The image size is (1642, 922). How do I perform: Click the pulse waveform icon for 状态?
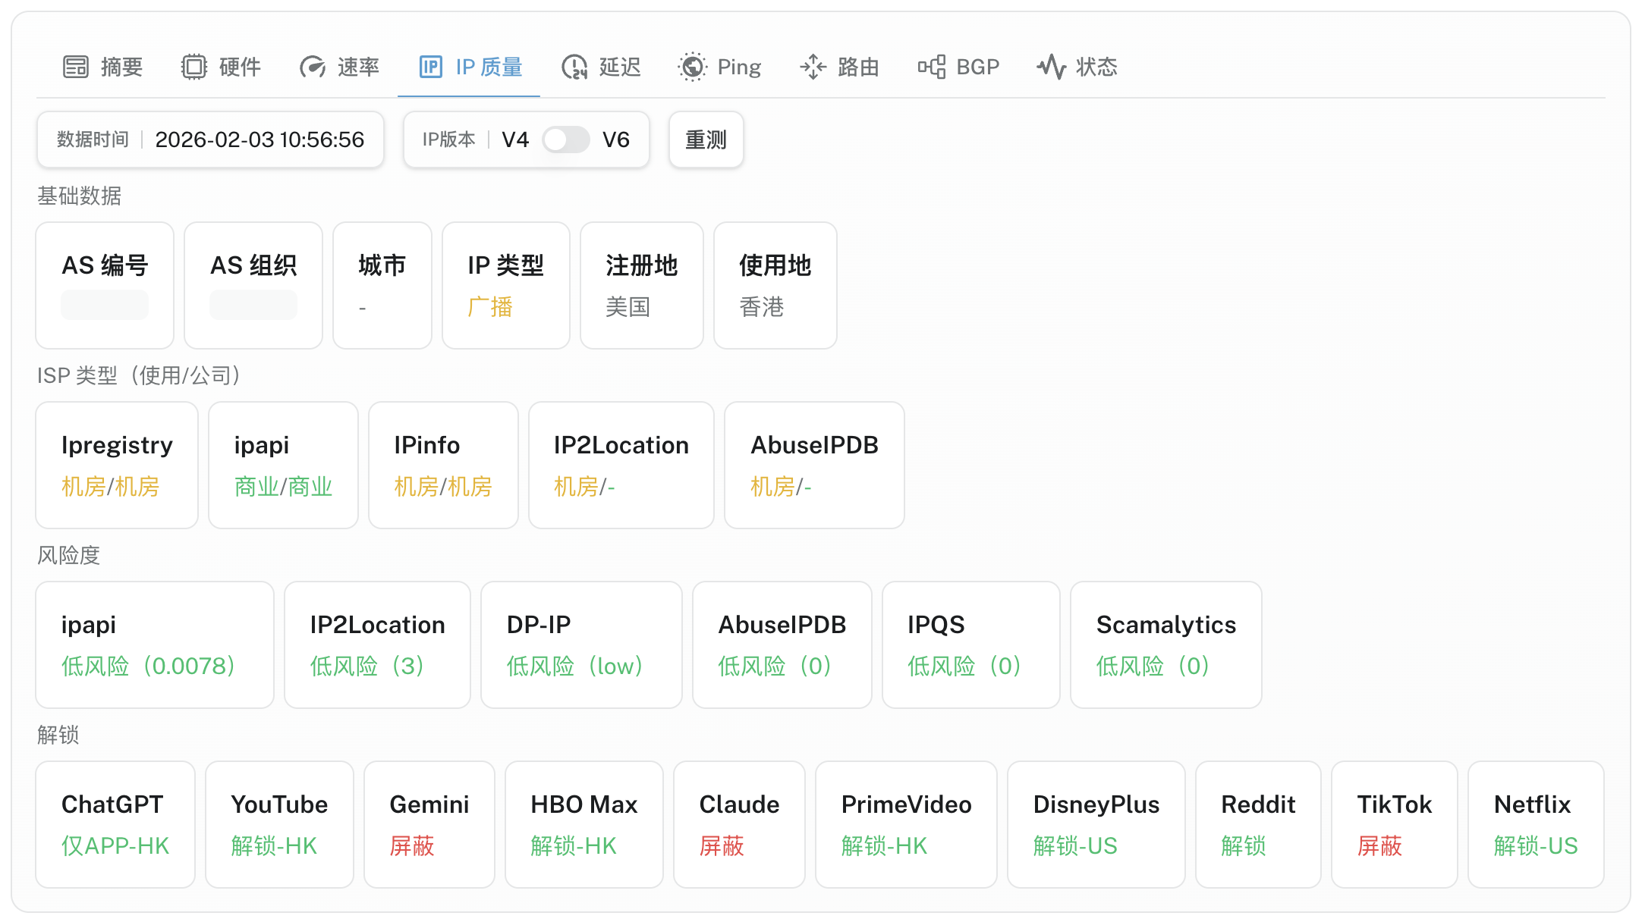tap(1052, 67)
